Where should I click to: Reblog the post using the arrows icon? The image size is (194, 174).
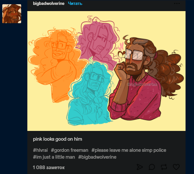tap(164, 167)
